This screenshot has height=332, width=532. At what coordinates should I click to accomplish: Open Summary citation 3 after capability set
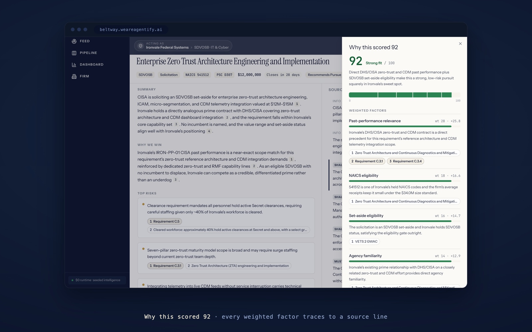point(176,124)
